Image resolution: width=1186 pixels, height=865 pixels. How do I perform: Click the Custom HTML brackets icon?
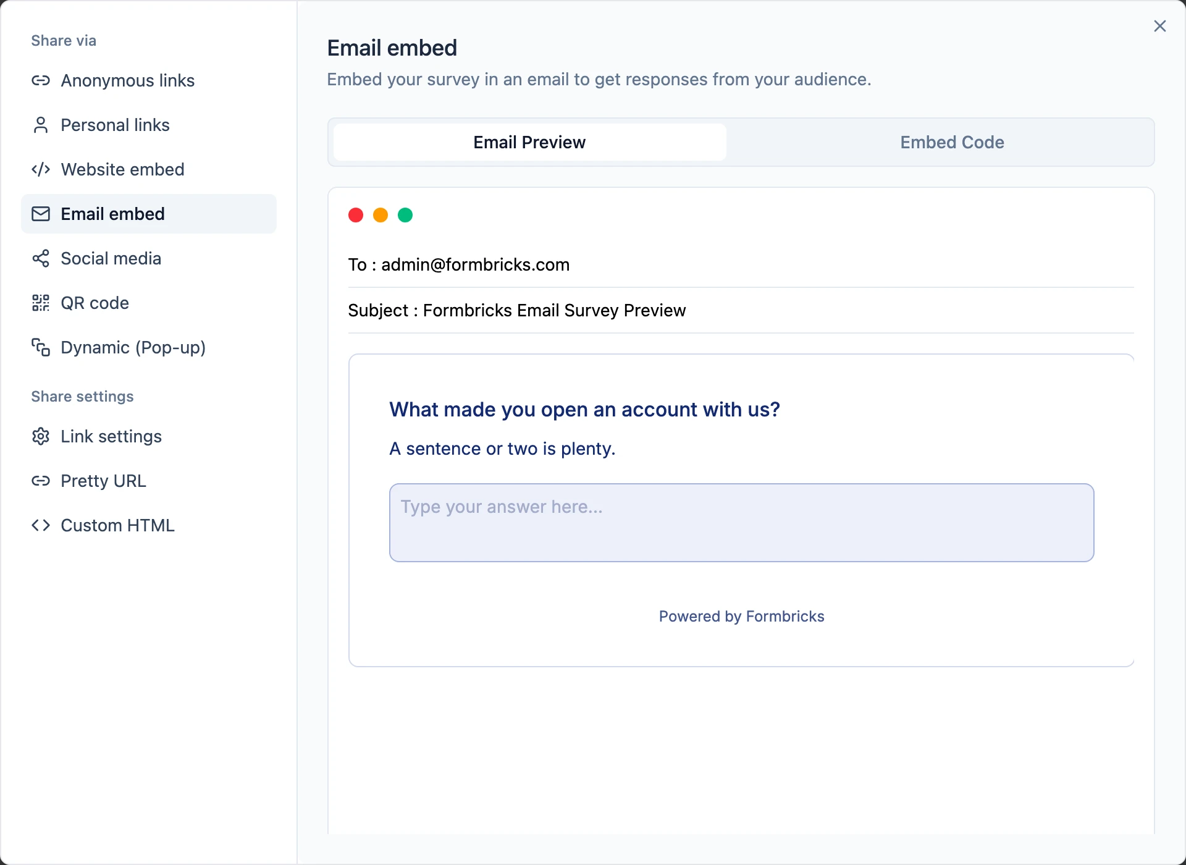click(41, 525)
